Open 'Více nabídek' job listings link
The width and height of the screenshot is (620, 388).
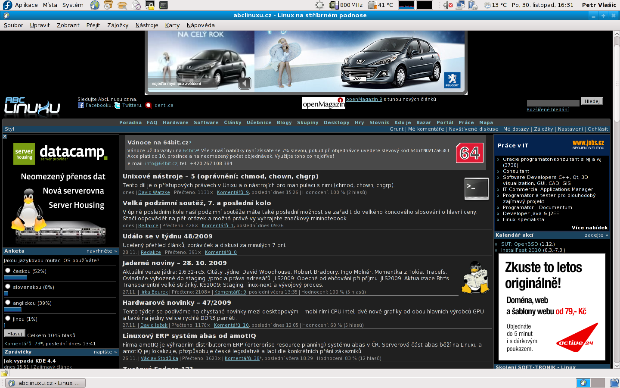tap(589, 228)
